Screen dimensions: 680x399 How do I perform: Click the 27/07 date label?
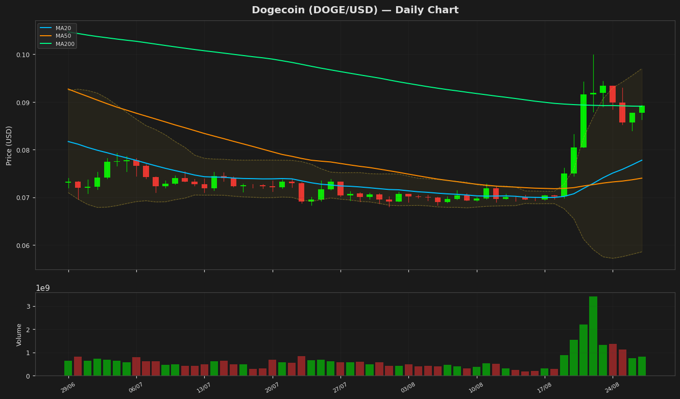(341, 387)
